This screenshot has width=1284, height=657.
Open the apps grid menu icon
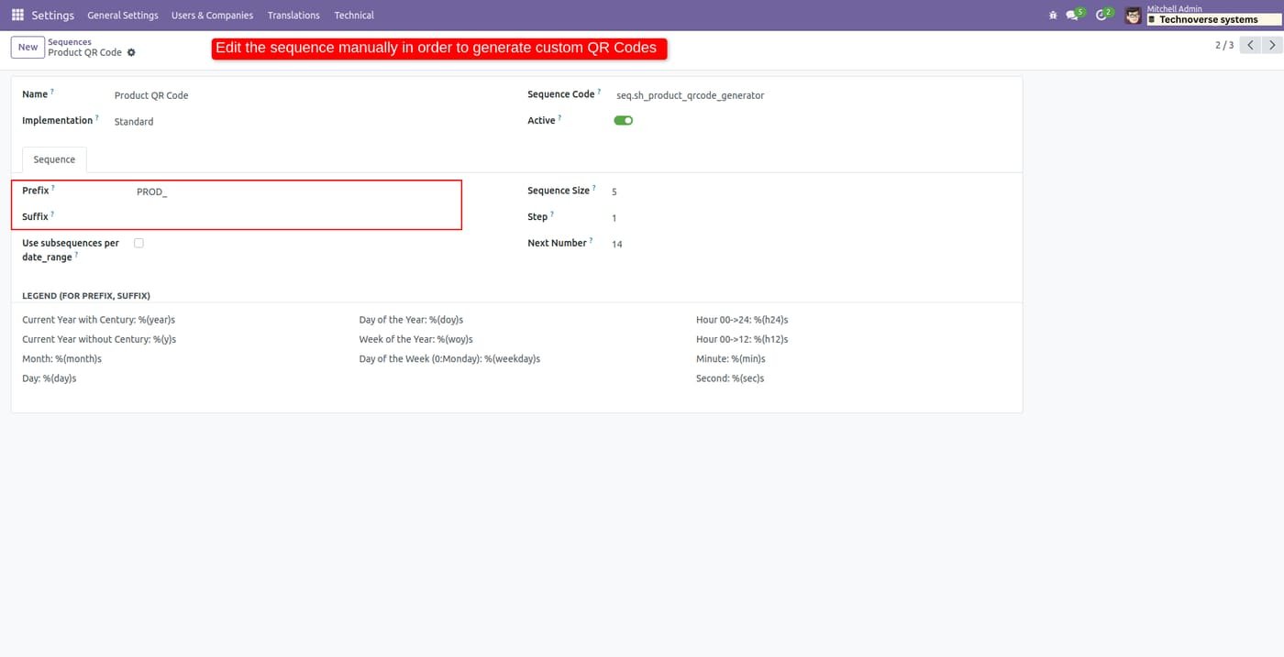17,16
